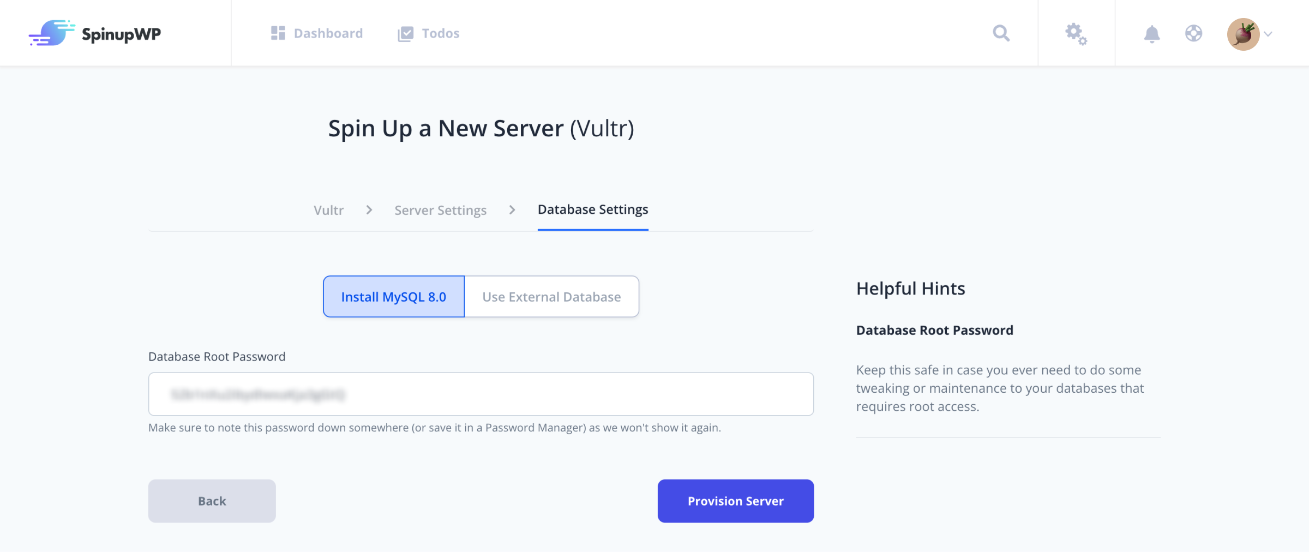Image resolution: width=1309 pixels, height=552 pixels.
Task: Open notifications bell
Action: tap(1151, 34)
